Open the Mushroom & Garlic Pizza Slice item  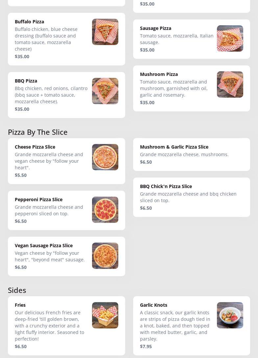tap(174, 147)
